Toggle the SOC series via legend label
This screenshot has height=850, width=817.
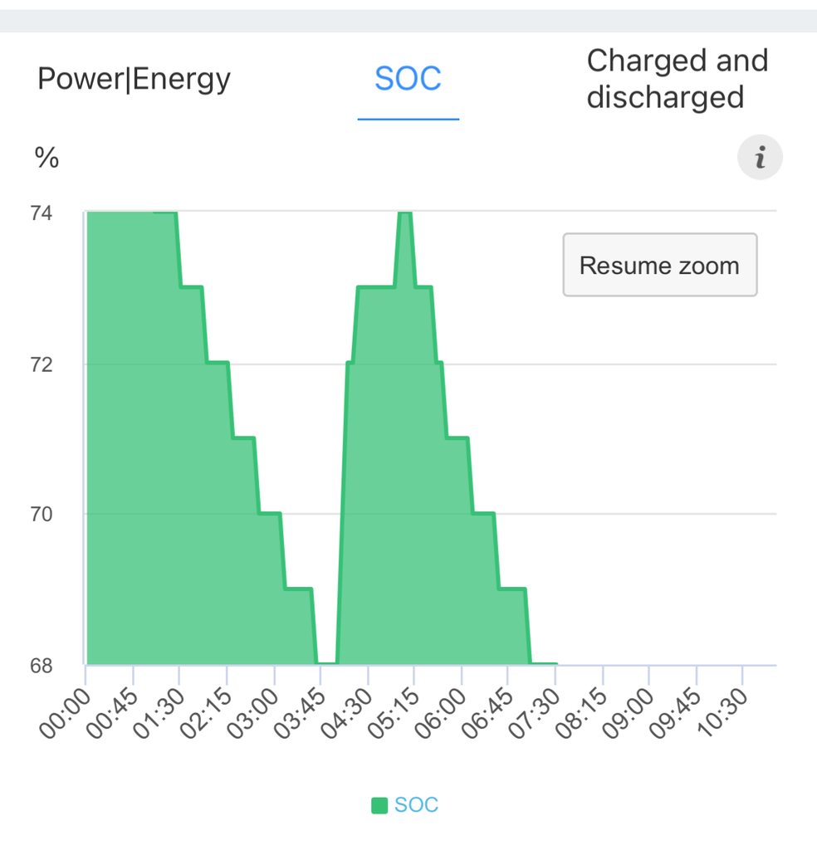[416, 805]
